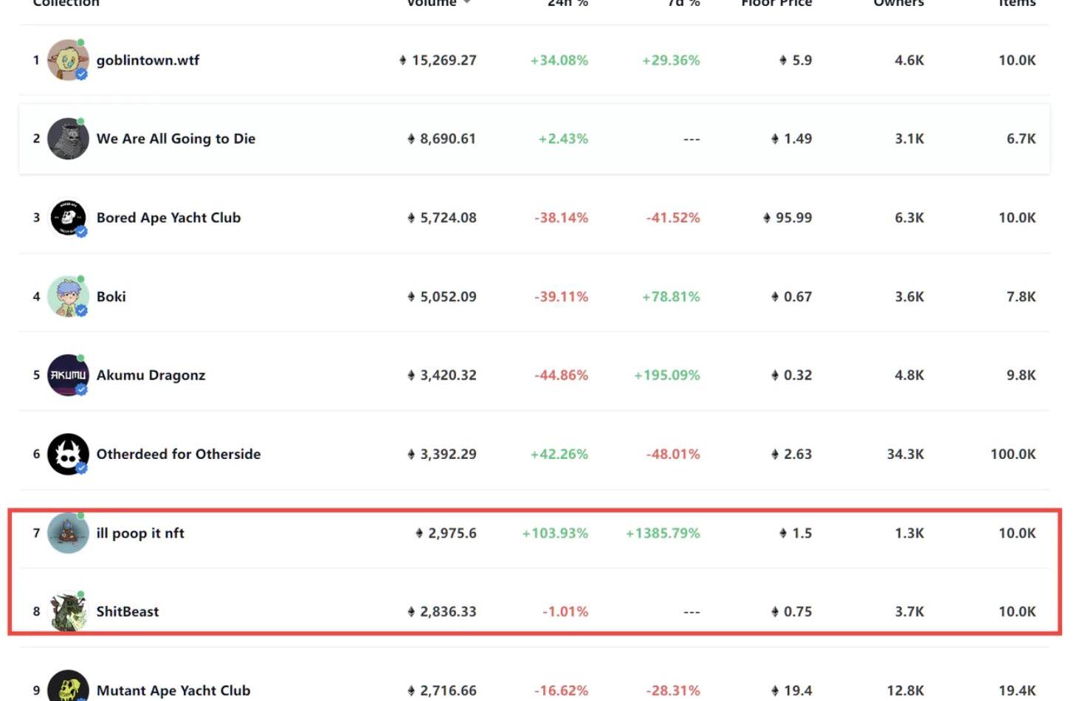Open Akumu Dragonz collection name
Screen dimensions: 1076x701
tap(151, 376)
